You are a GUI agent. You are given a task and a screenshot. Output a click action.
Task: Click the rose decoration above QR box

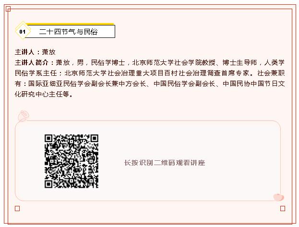pyautogui.click(x=24, y=116)
